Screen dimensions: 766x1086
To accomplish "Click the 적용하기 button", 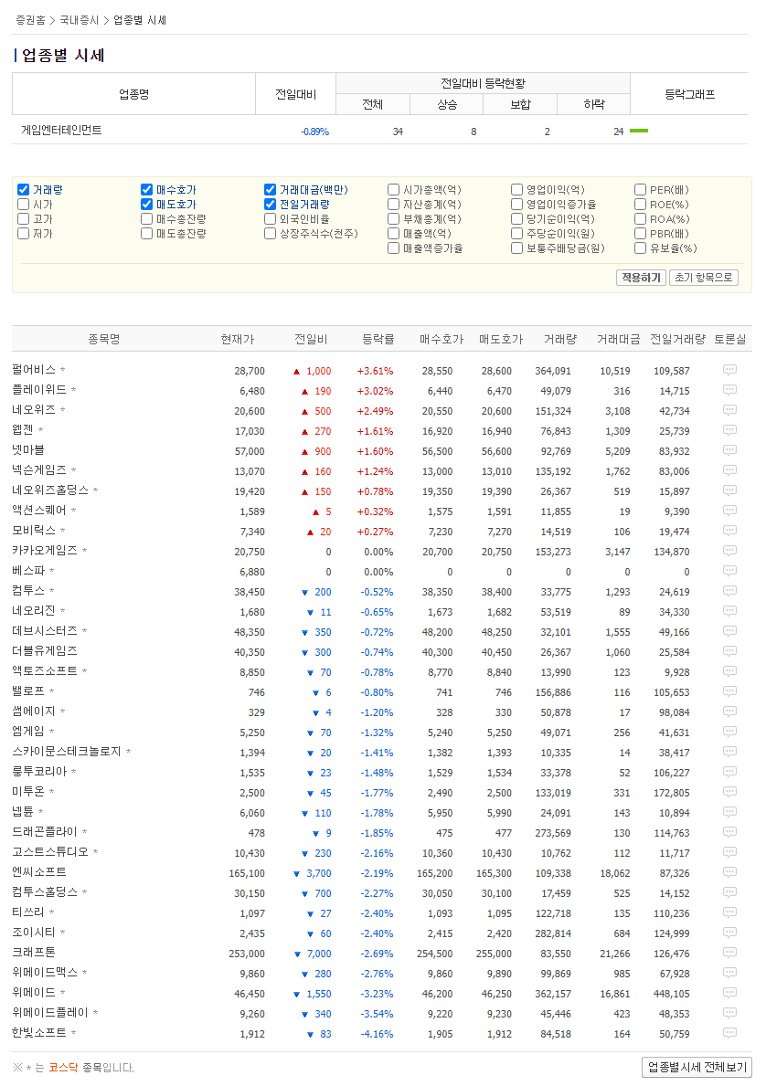I will (641, 278).
